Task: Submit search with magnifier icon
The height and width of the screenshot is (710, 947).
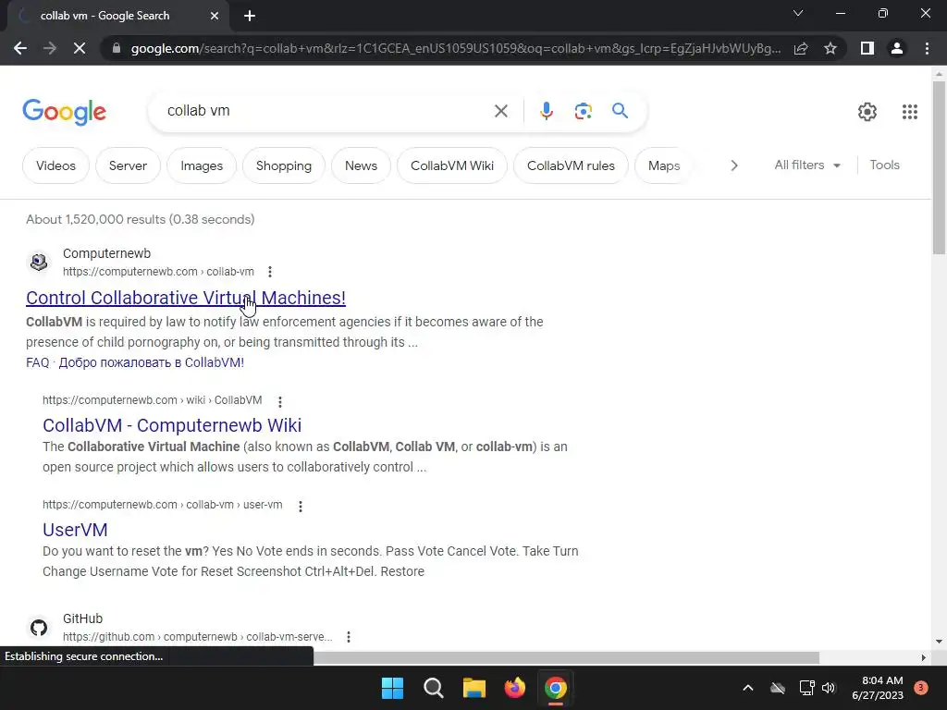Action: 620,111
